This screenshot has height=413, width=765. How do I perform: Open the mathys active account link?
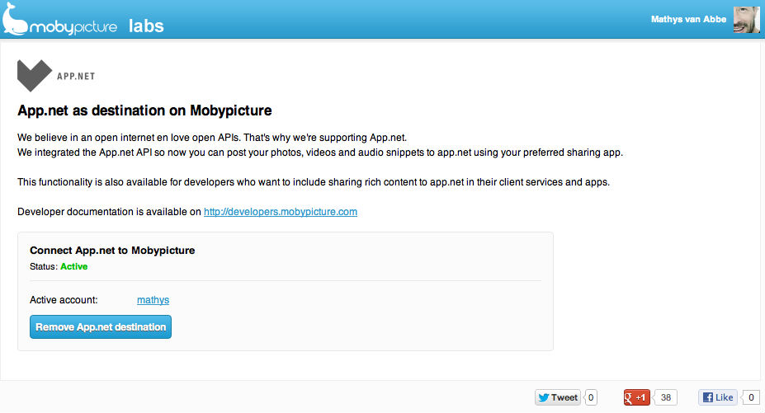pyautogui.click(x=153, y=300)
